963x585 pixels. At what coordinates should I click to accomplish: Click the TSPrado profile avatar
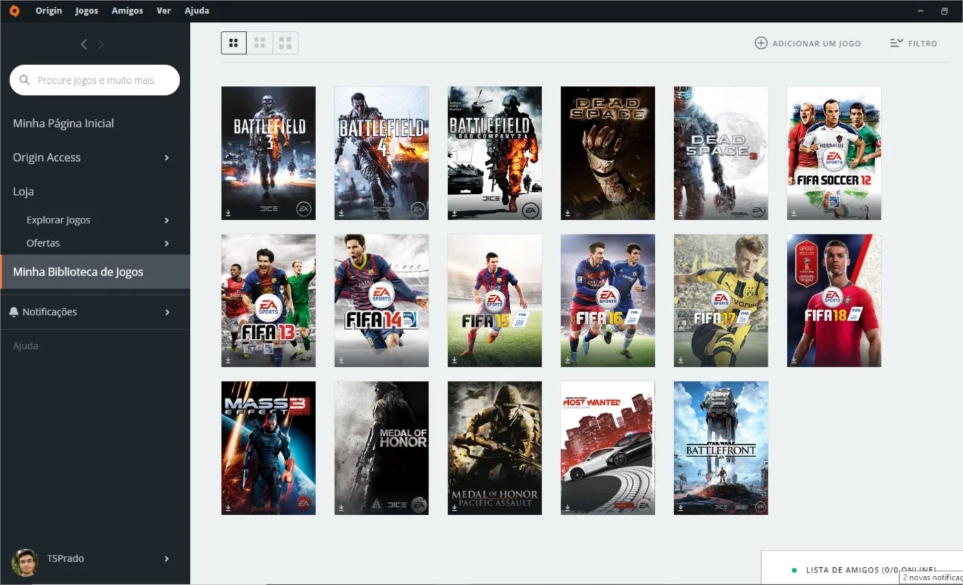coord(25,562)
